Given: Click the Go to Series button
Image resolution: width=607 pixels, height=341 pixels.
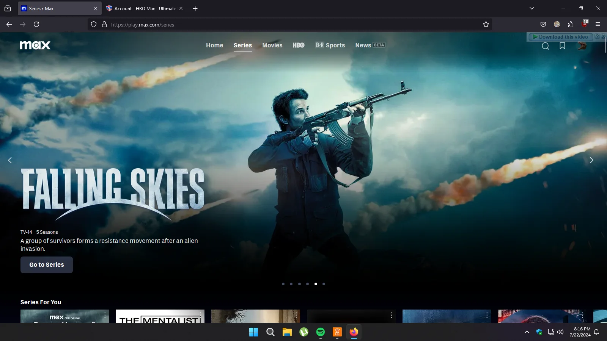Looking at the screenshot, I should (47, 265).
